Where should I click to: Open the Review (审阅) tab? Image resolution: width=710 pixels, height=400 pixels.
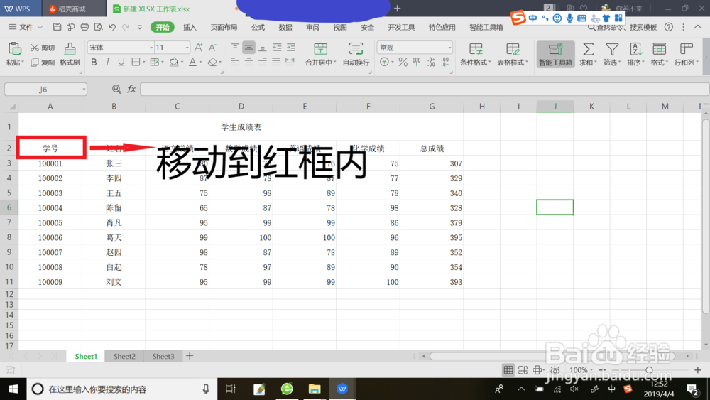(312, 27)
